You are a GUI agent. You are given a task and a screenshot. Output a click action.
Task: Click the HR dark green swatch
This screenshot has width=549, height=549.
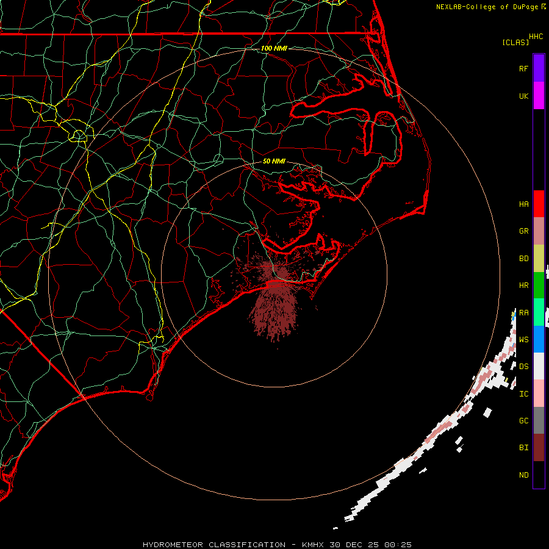pos(539,285)
